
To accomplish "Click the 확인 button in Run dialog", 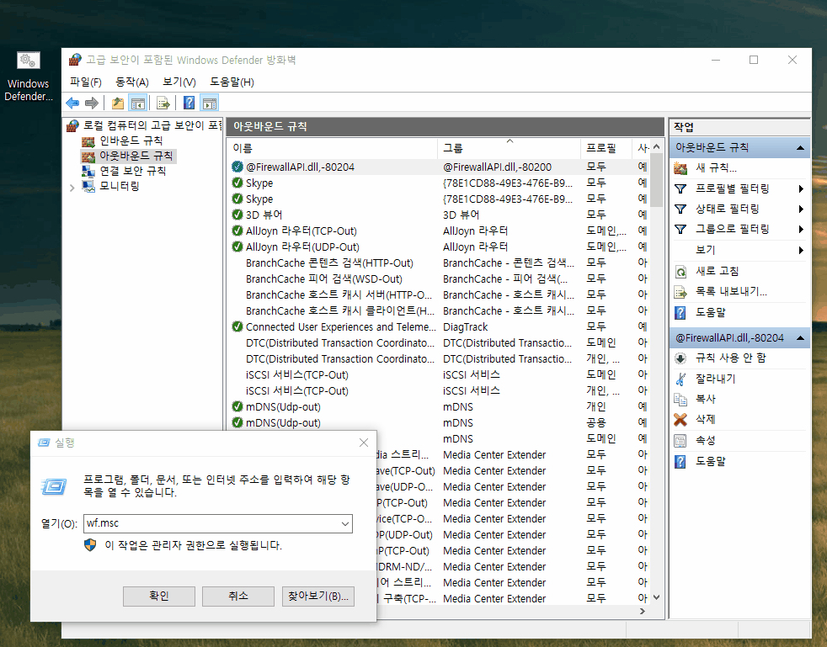I will tap(159, 596).
